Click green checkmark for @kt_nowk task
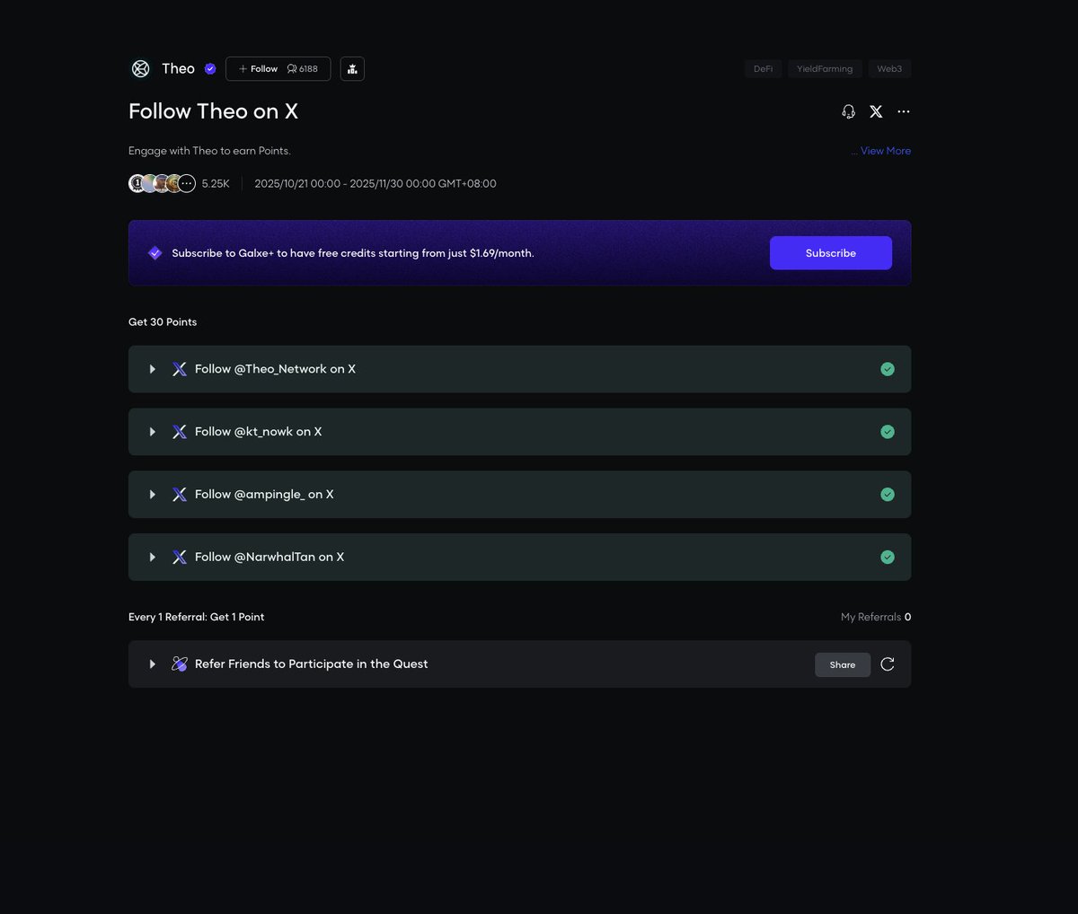Image resolution: width=1078 pixels, height=914 pixels. tap(888, 432)
